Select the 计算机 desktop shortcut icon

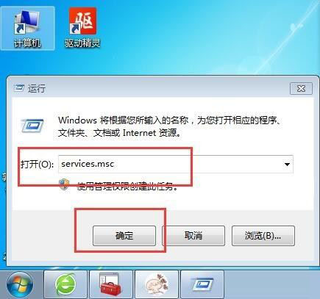27,29
